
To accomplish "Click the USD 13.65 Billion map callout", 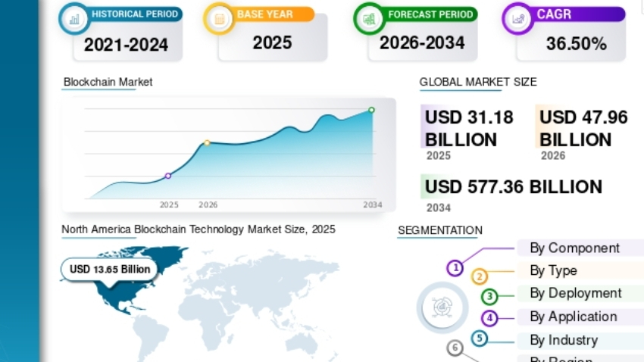I will click(x=110, y=270).
